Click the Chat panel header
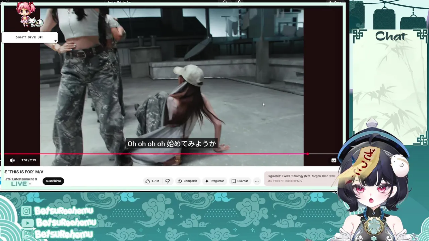The height and width of the screenshot is (241, 429). [x=391, y=36]
